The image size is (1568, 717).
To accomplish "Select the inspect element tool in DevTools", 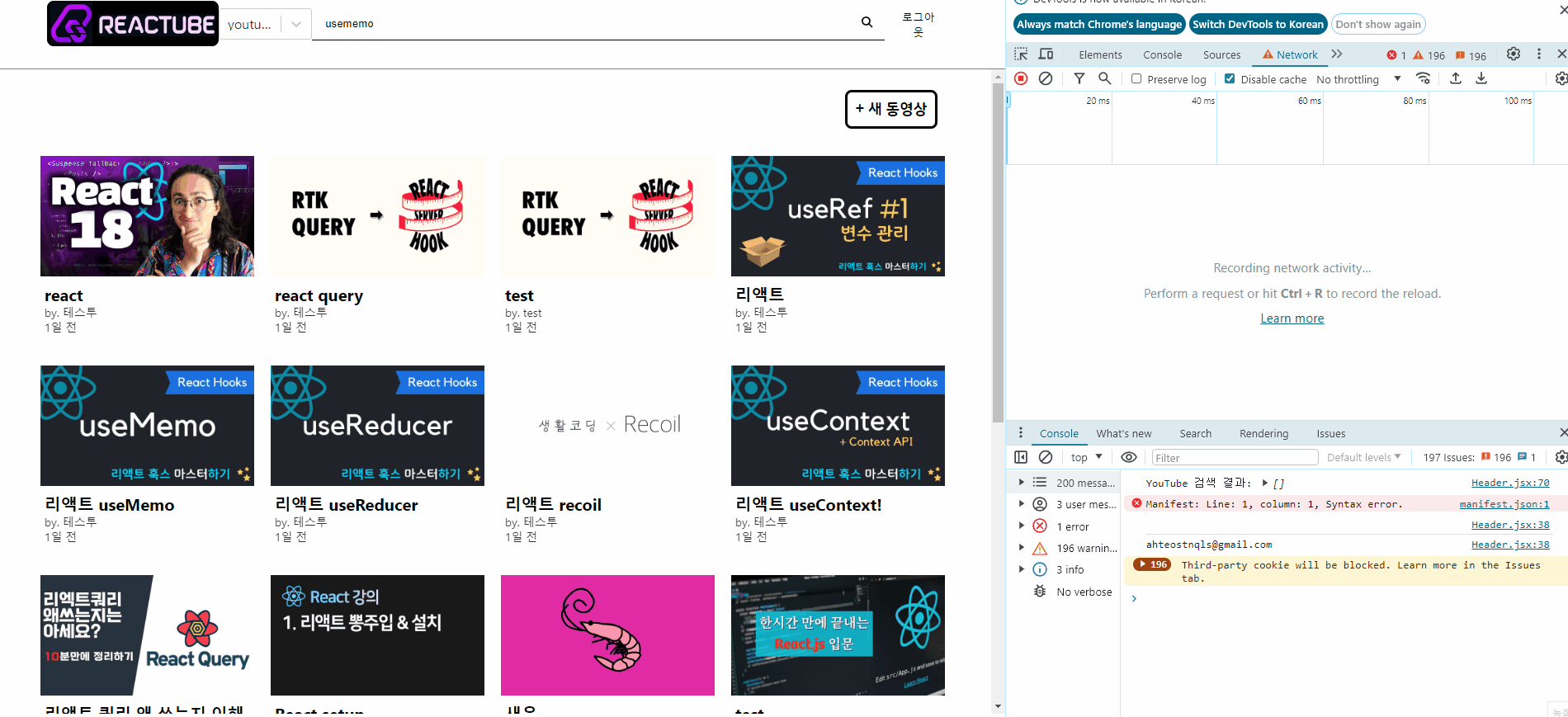I will [1021, 54].
